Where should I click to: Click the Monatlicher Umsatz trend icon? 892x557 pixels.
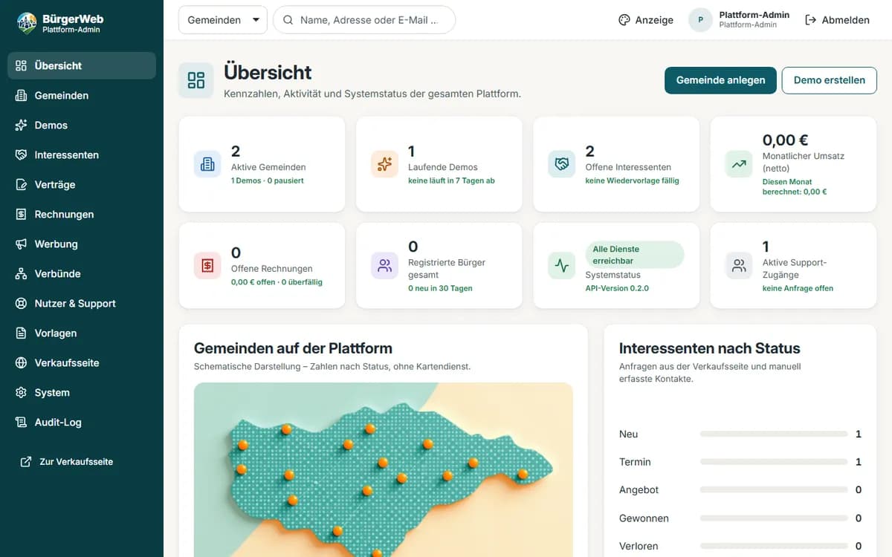739,164
